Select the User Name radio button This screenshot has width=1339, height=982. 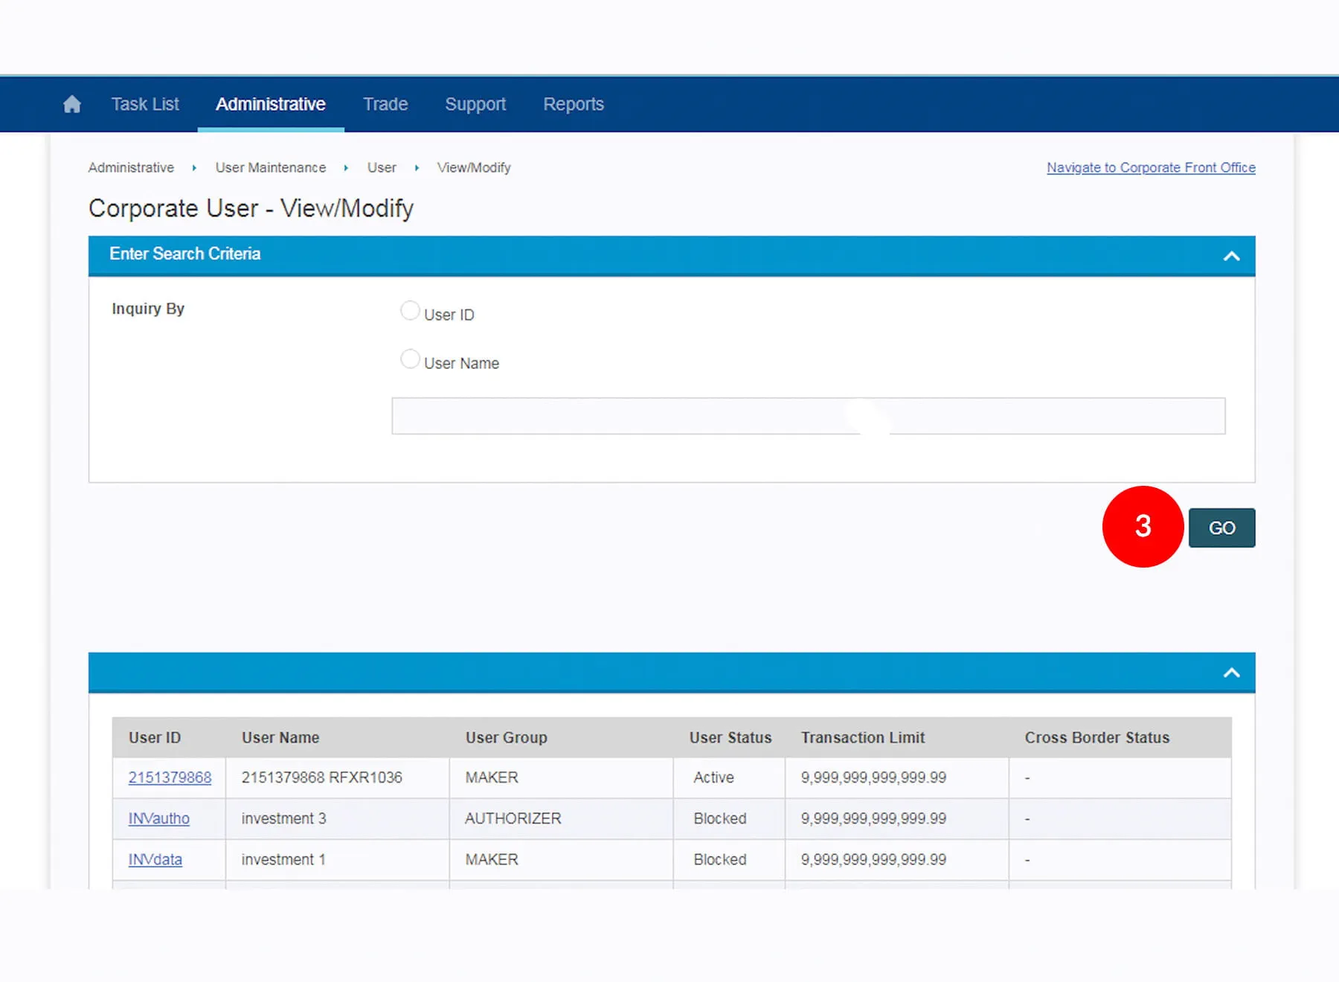point(410,359)
